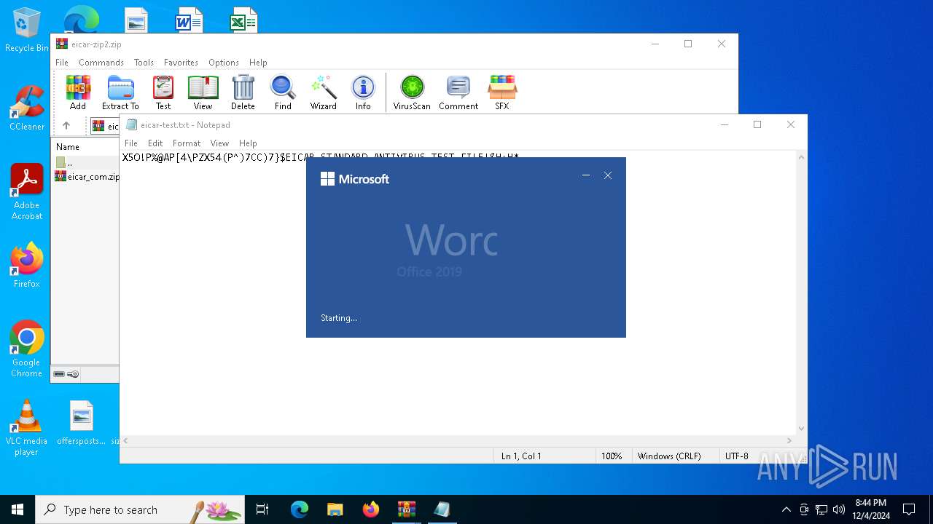Open Notepad File menu
933x524 pixels.
131,143
